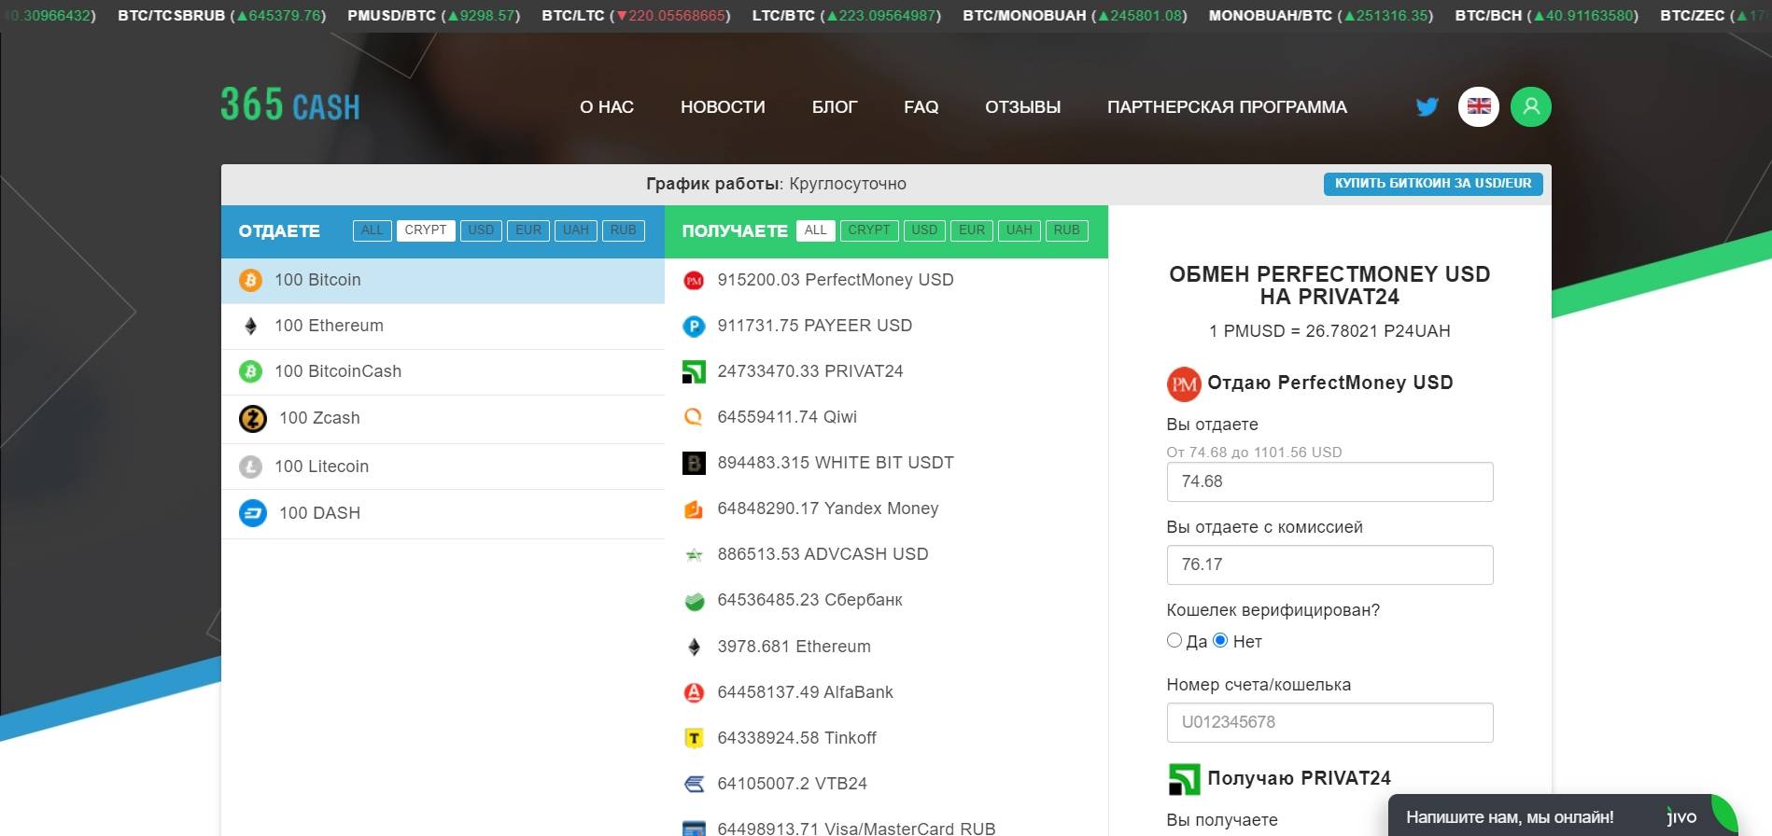Switch language via UK flag icon
Image resolution: width=1772 pixels, height=836 pixels.
1479,106
